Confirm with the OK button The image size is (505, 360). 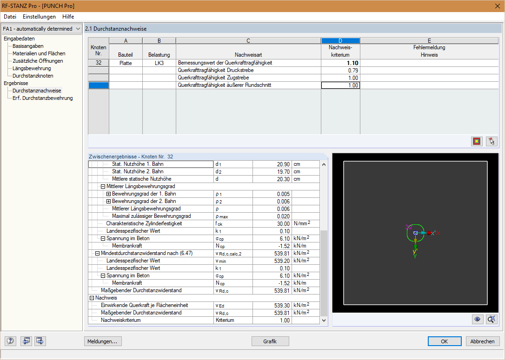click(x=445, y=341)
